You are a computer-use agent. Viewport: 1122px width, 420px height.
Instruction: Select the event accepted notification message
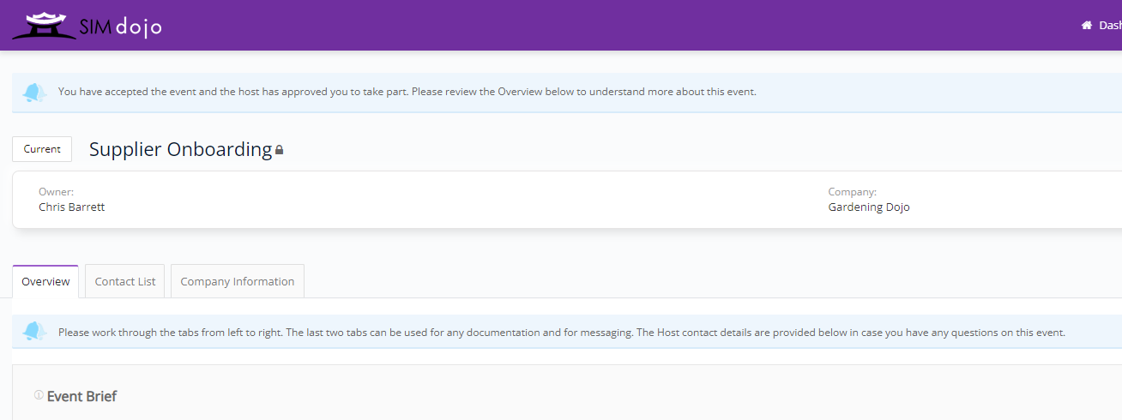[407, 92]
